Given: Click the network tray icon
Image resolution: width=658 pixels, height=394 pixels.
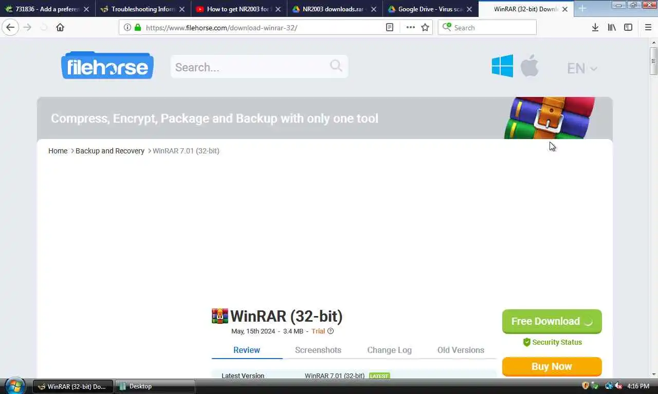Looking at the screenshot, I should point(609,386).
